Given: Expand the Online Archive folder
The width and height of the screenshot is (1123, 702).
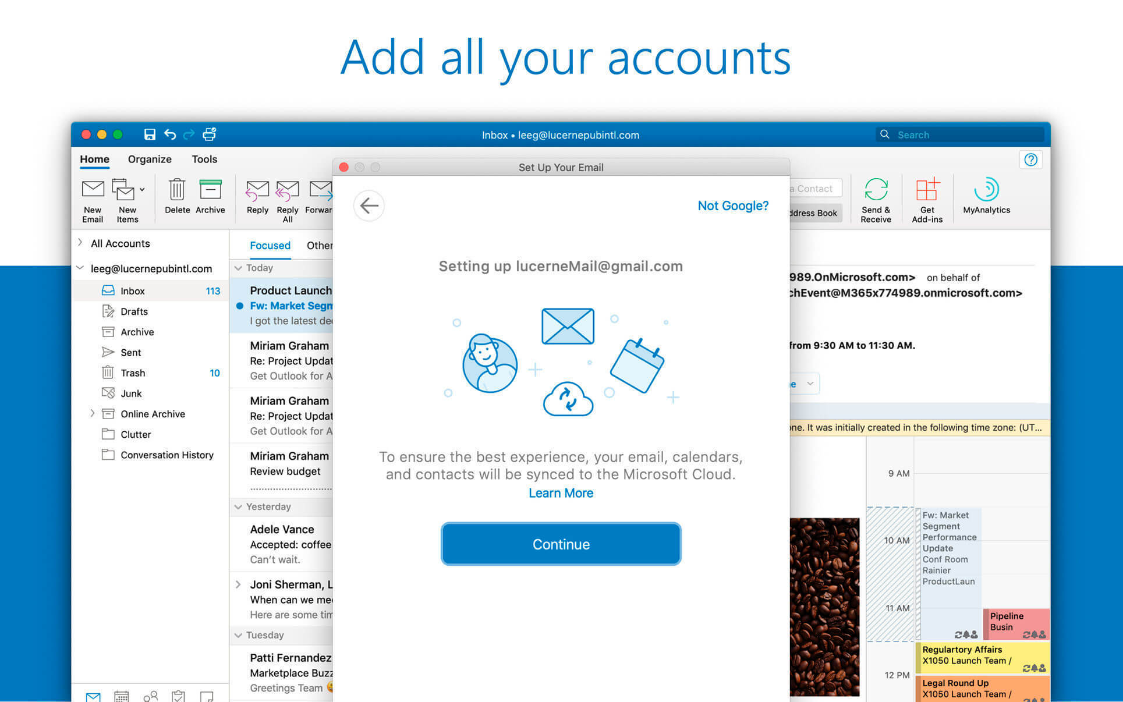Looking at the screenshot, I should click(92, 413).
